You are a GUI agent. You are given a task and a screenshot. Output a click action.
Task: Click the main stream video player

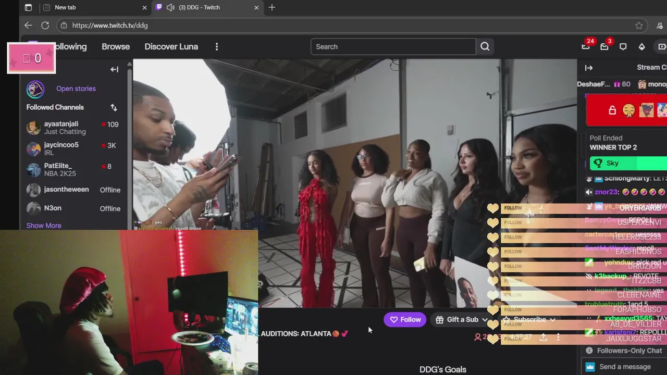(355, 183)
